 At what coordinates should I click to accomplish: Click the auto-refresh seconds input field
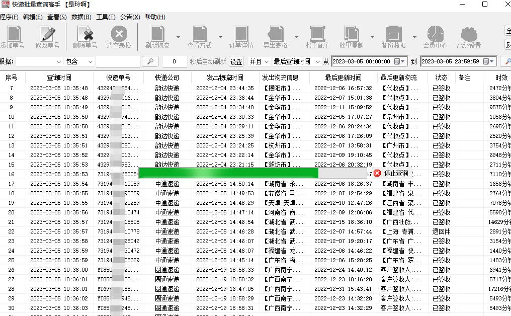coord(174,61)
